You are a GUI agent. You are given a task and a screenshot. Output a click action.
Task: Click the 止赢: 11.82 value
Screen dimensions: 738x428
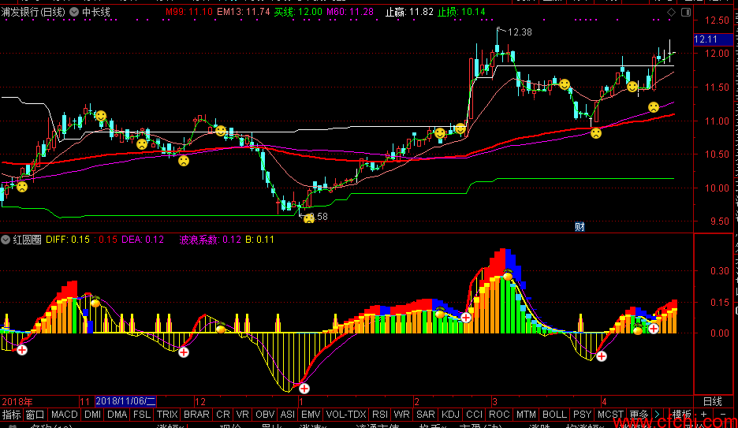409,12
